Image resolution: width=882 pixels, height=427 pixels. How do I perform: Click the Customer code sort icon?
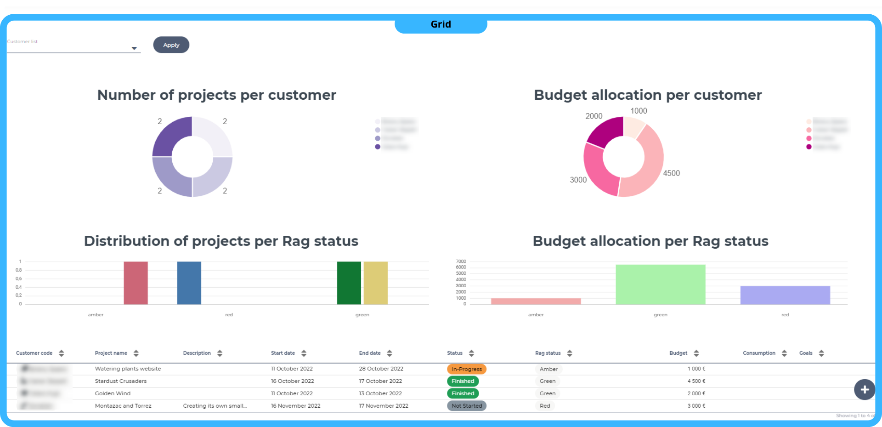(x=62, y=353)
